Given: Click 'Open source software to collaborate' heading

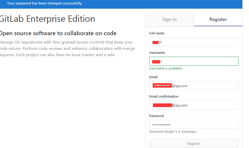Looking at the screenshot, I should [58, 33].
